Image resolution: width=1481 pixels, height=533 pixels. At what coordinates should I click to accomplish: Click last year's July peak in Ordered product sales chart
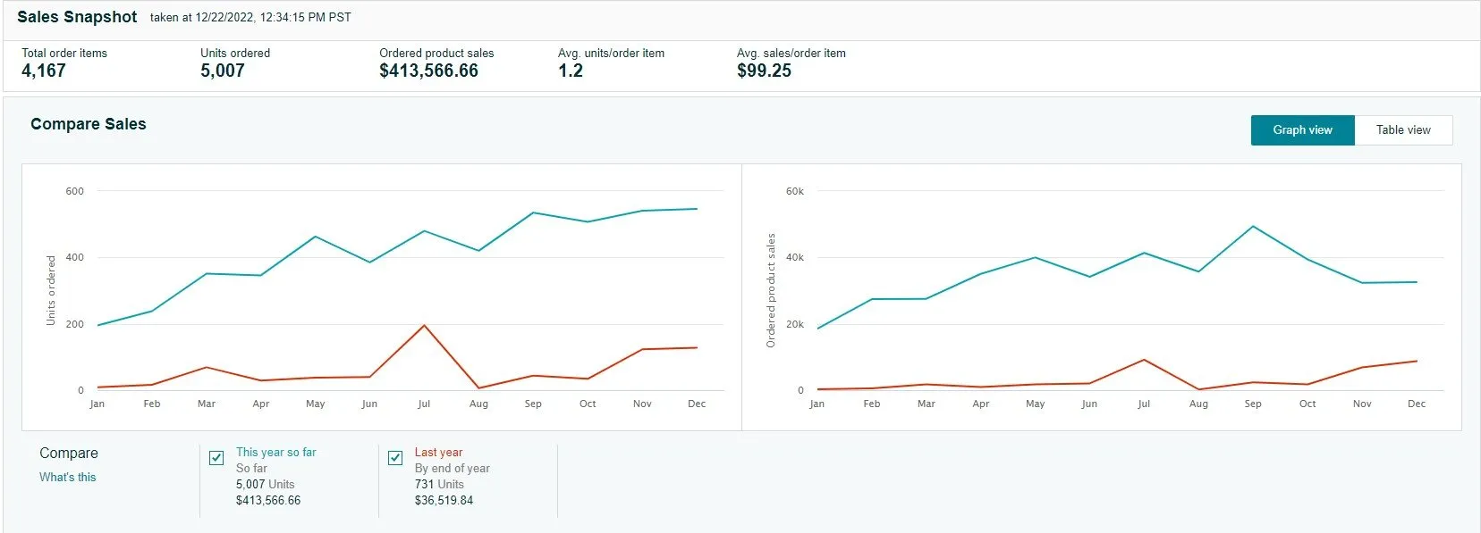pos(1144,360)
